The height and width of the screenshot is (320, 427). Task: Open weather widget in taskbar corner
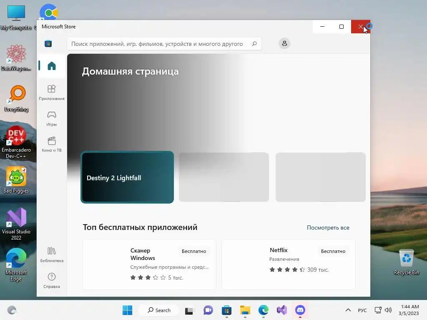click(12, 310)
